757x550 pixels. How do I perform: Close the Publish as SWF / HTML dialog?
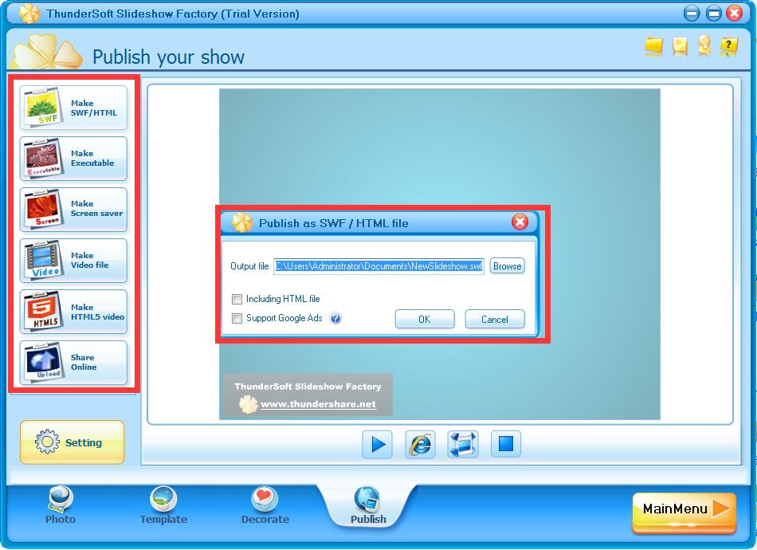(520, 222)
